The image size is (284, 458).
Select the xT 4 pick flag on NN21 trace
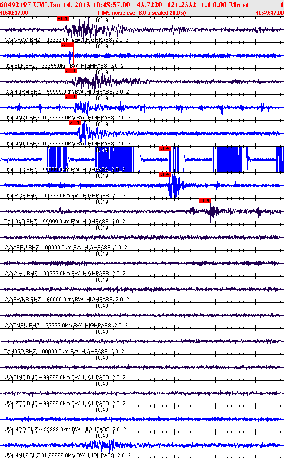[71, 97]
